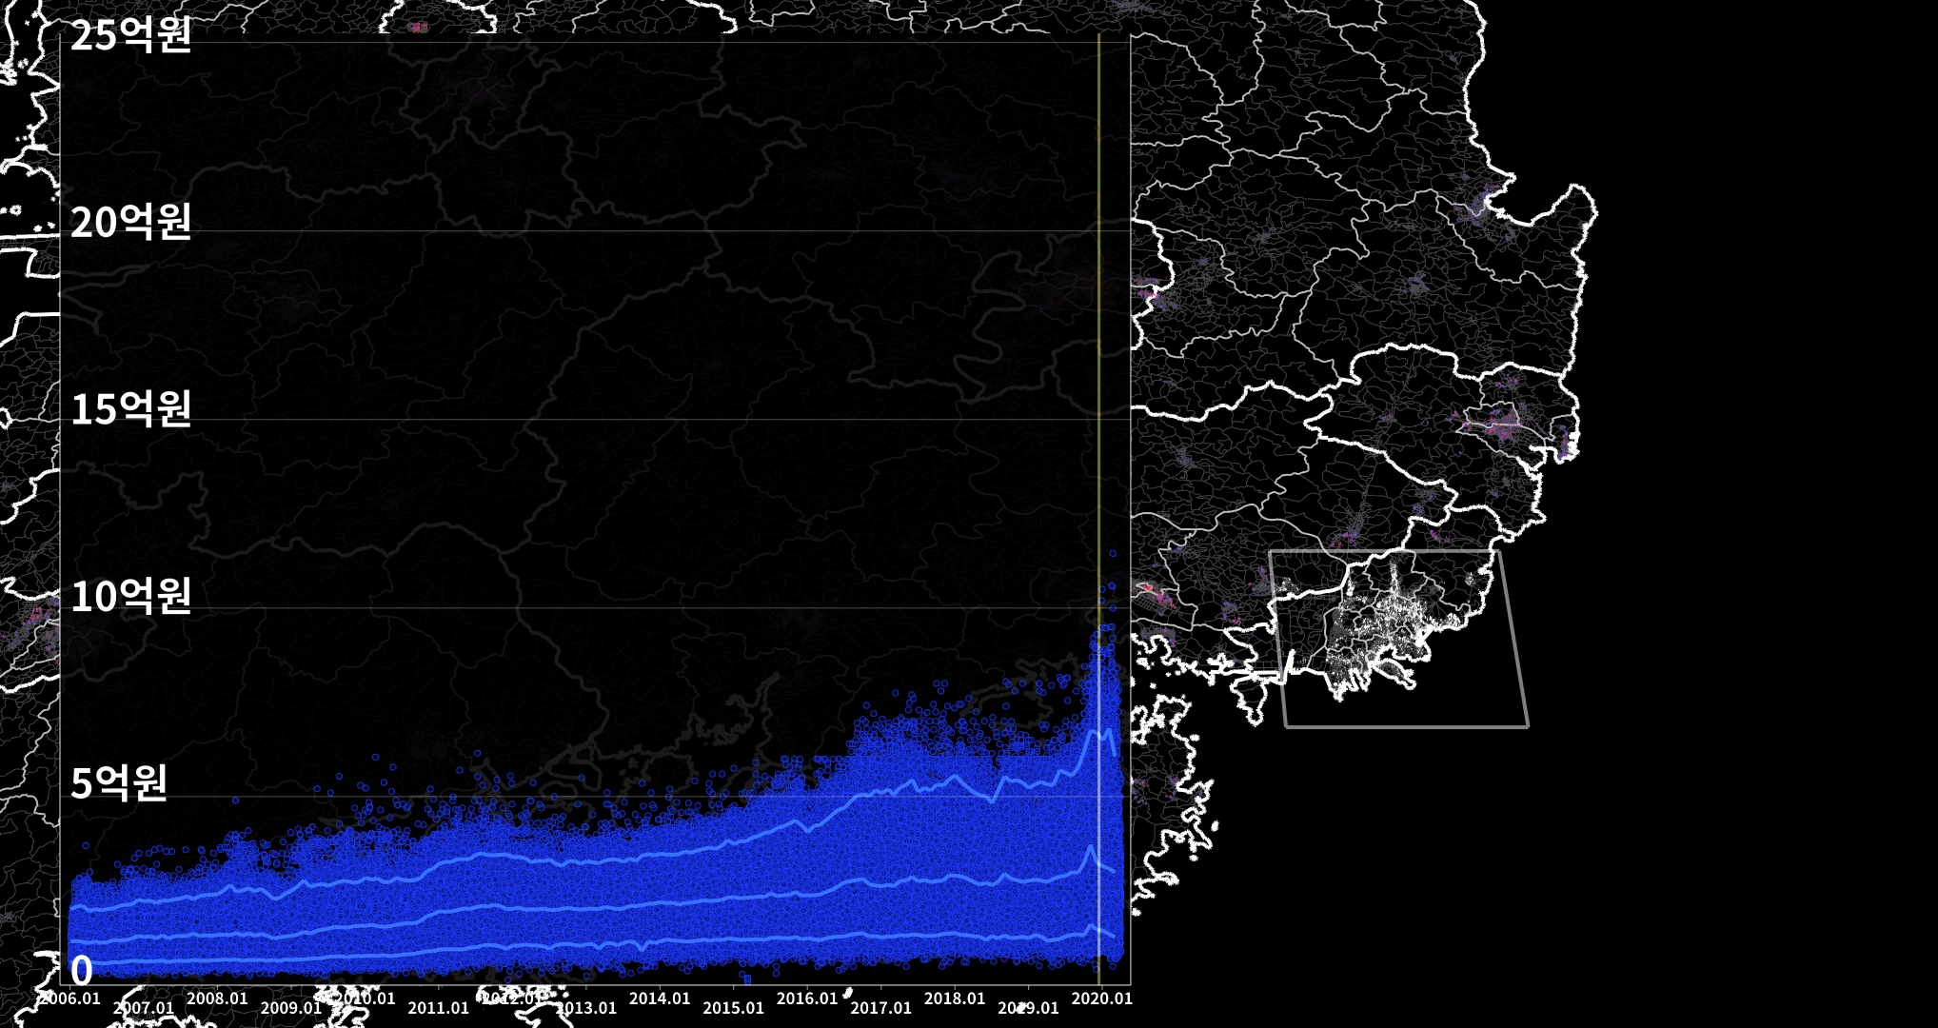
Task: Click the 2006.01 timeline label
Action: pos(69,998)
